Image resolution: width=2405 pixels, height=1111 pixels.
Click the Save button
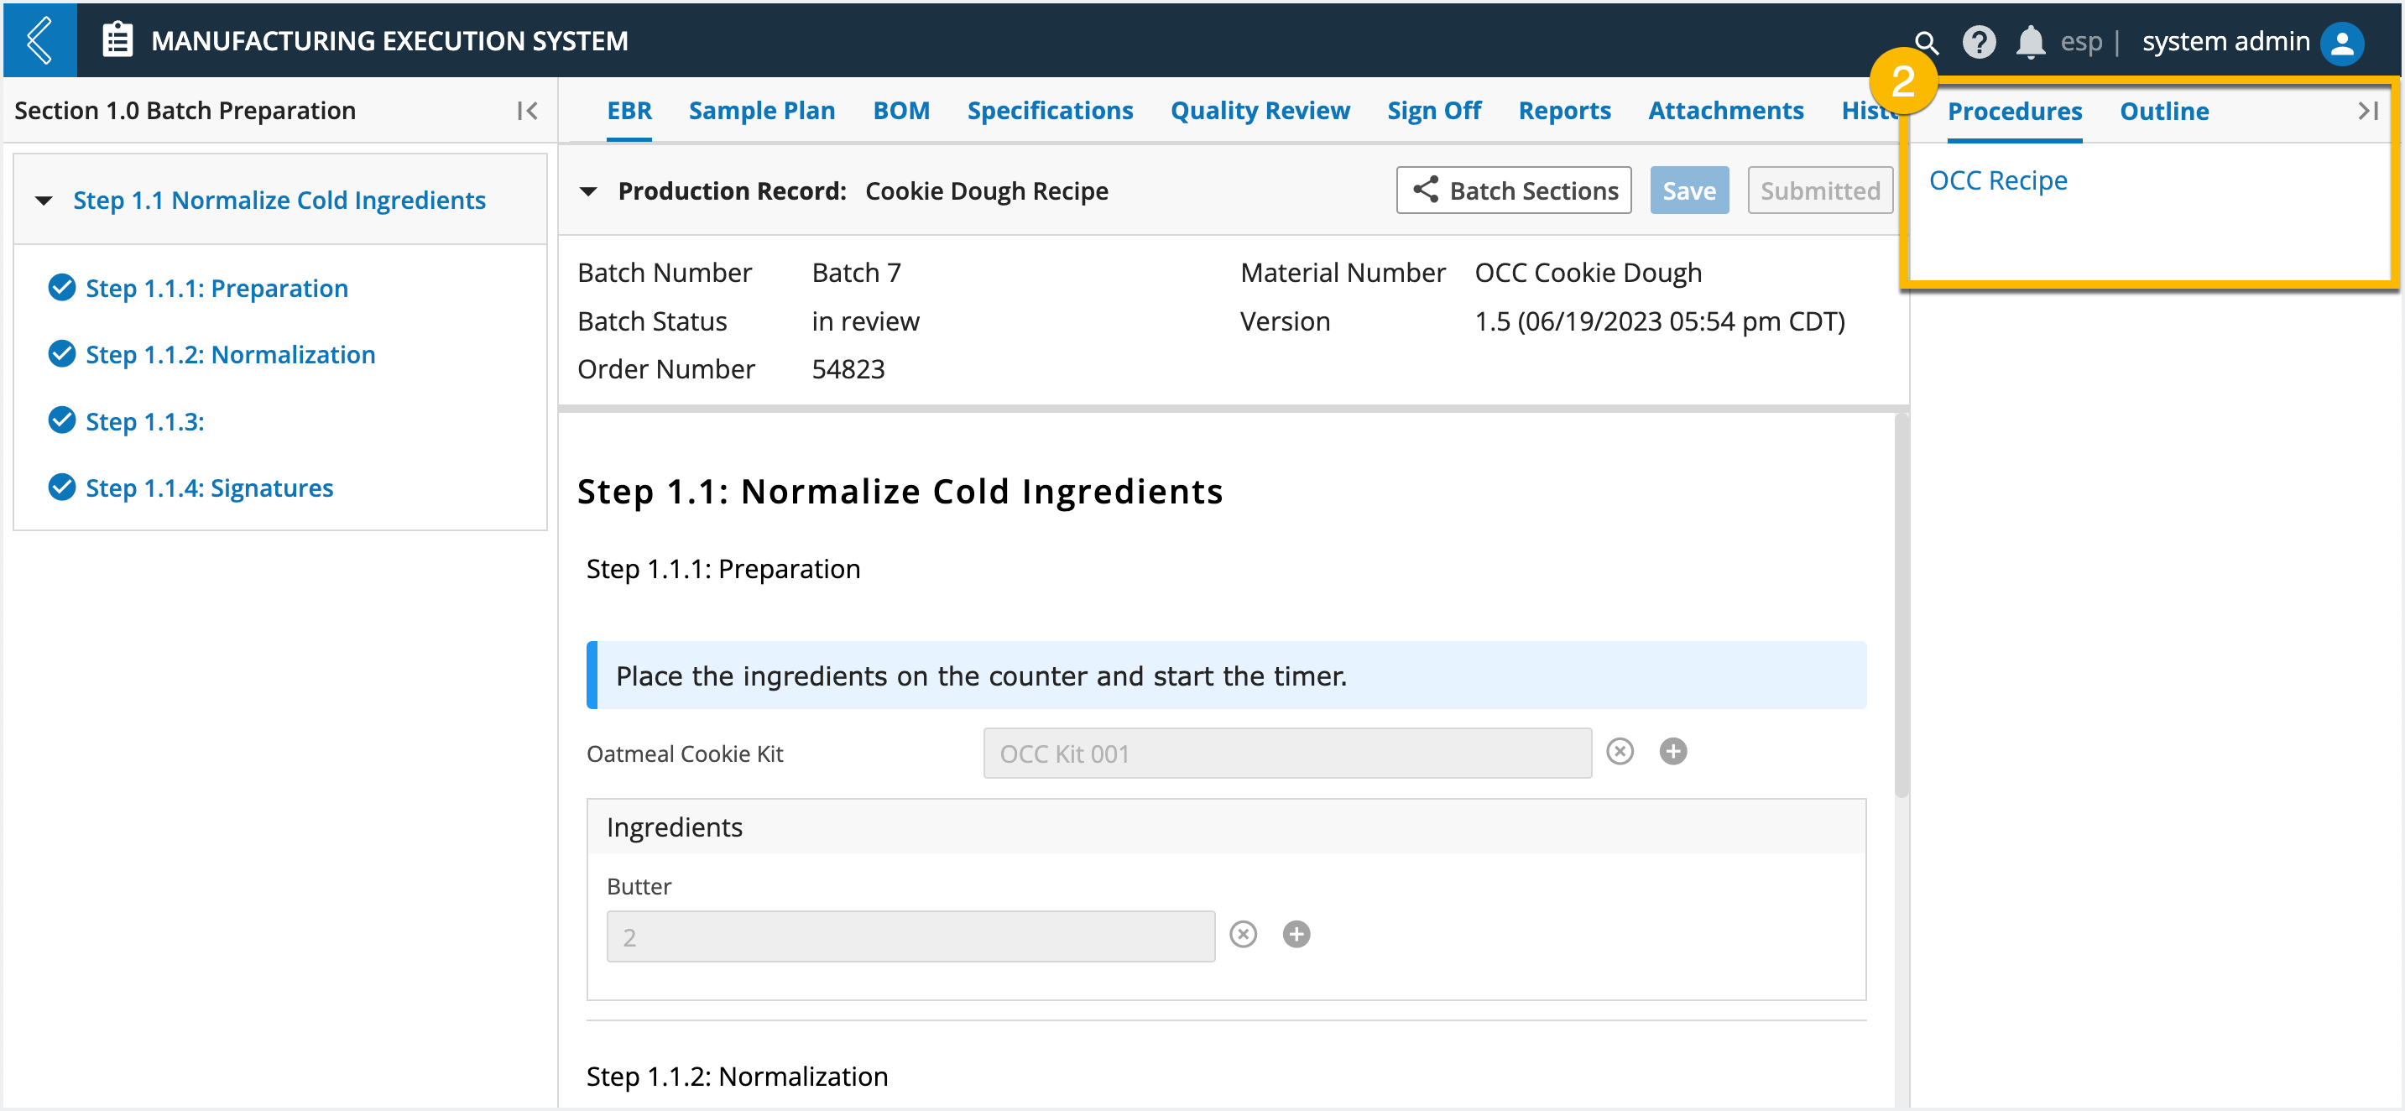(x=1689, y=190)
